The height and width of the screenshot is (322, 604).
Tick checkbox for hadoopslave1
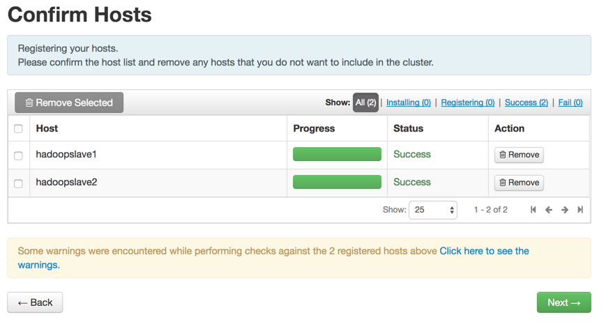tap(19, 155)
